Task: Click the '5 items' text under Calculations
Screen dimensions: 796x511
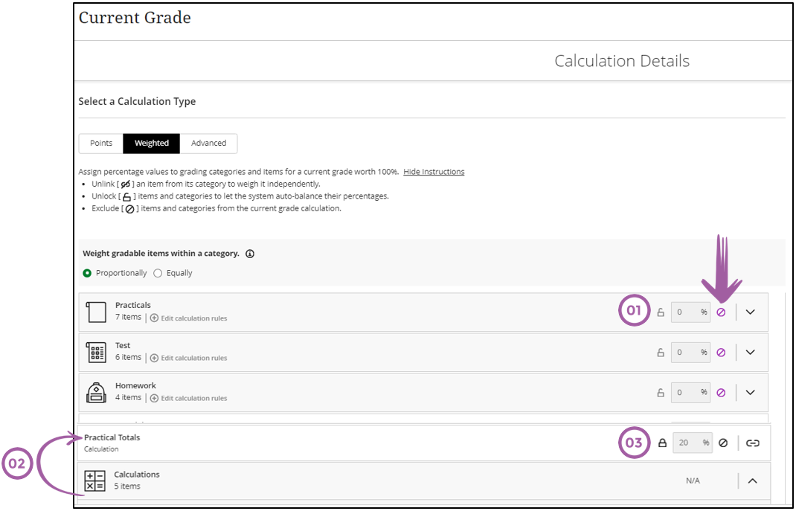Action: click(x=127, y=486)
